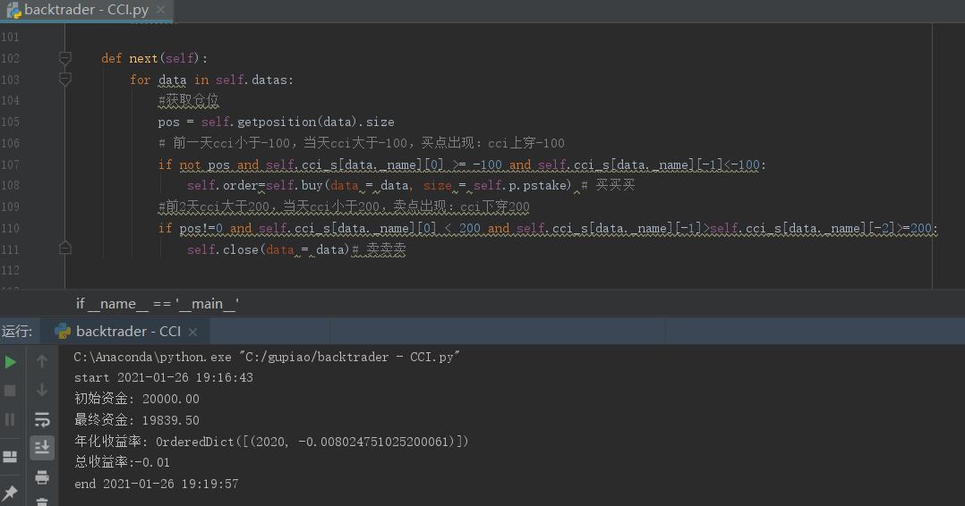
Task: Click the fold end marker at line 111
Action: click(64, 249)
